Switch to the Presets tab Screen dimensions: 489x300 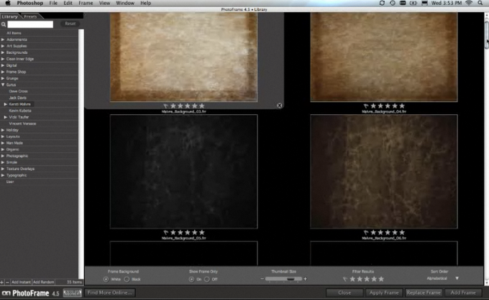(x=30, y=16)
